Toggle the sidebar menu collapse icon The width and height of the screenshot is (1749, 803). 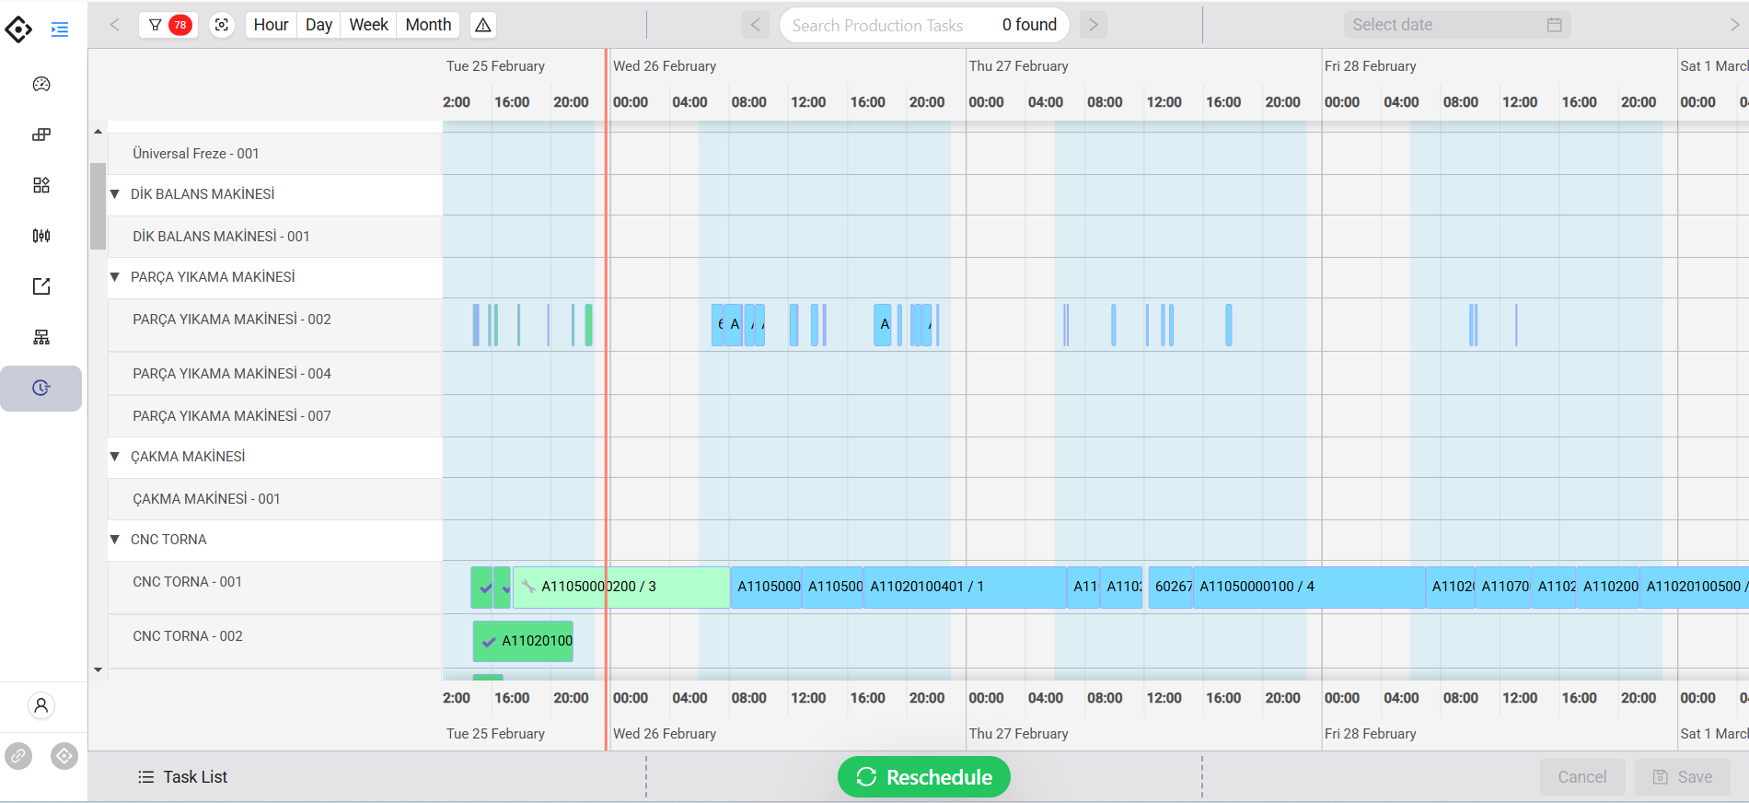click(60, 29)
